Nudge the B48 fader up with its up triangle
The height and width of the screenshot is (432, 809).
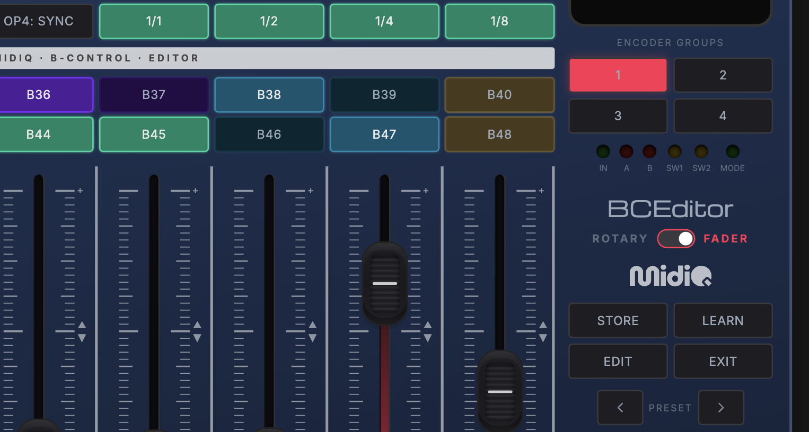pos(543,325)
